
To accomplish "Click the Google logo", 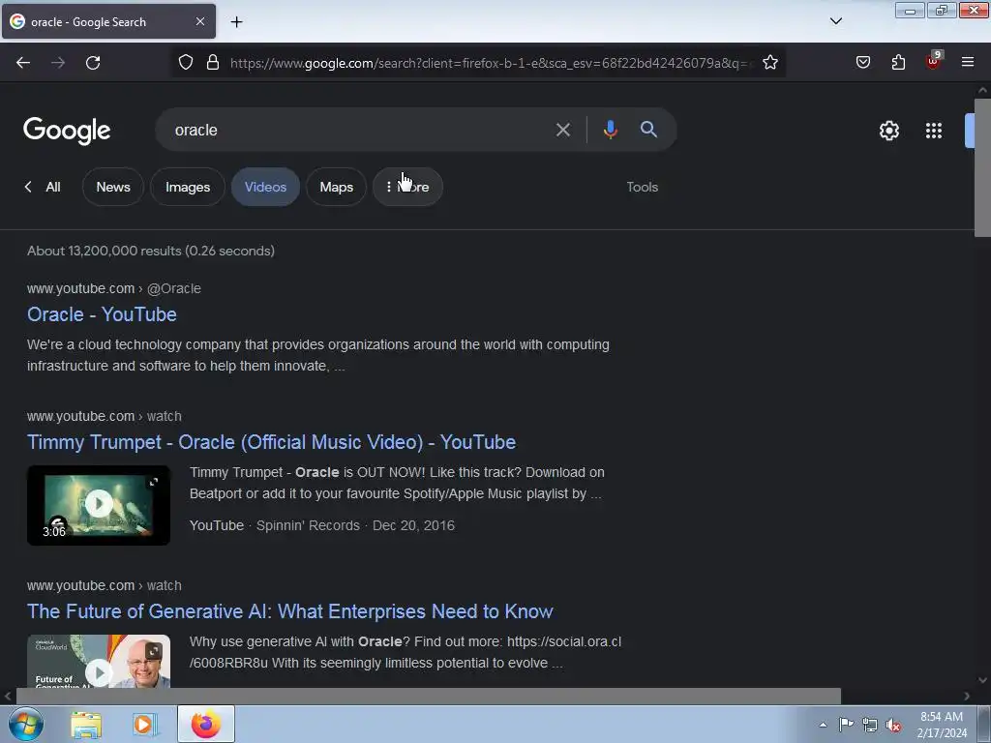I will click(x=67, y=131).
